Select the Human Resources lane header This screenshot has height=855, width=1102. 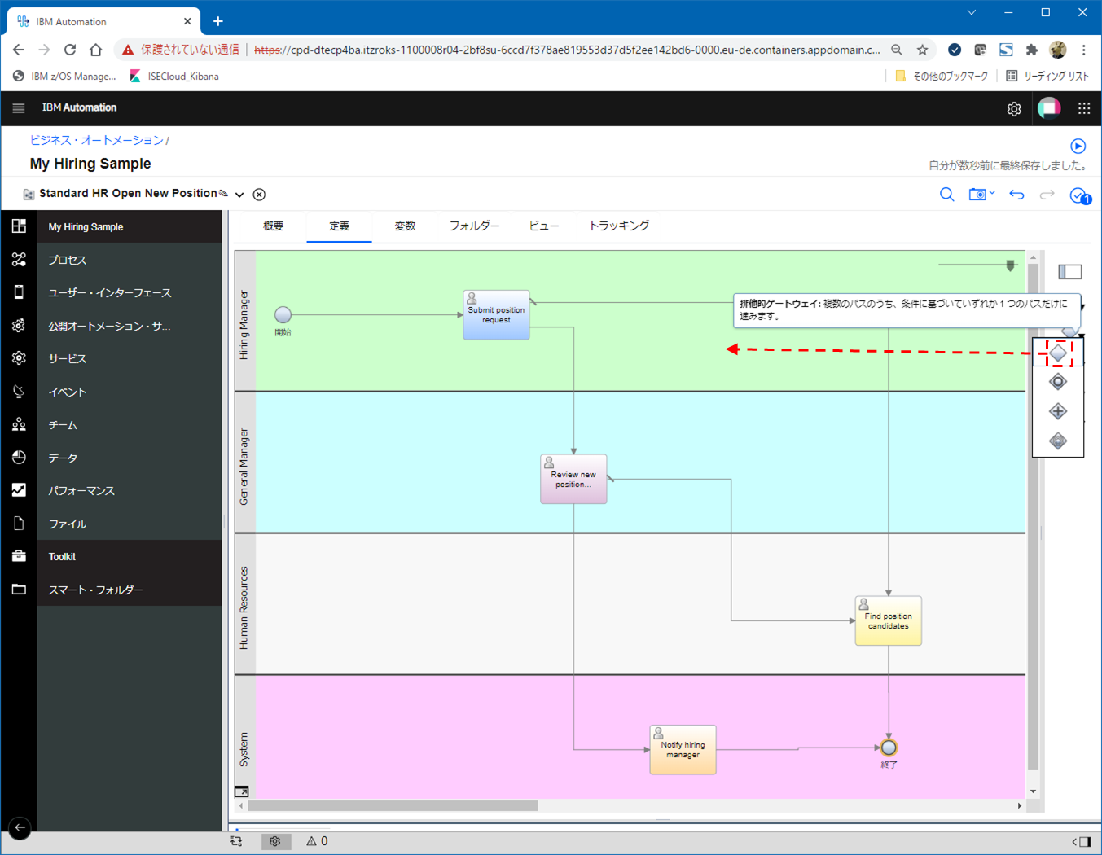click(245, 604)
